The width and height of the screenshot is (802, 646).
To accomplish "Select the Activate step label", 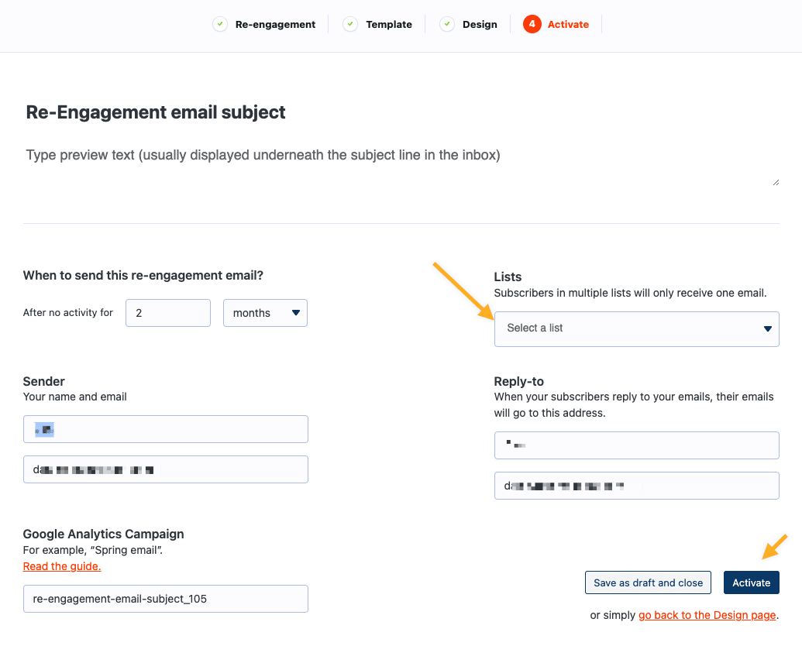I will [568, 25].
